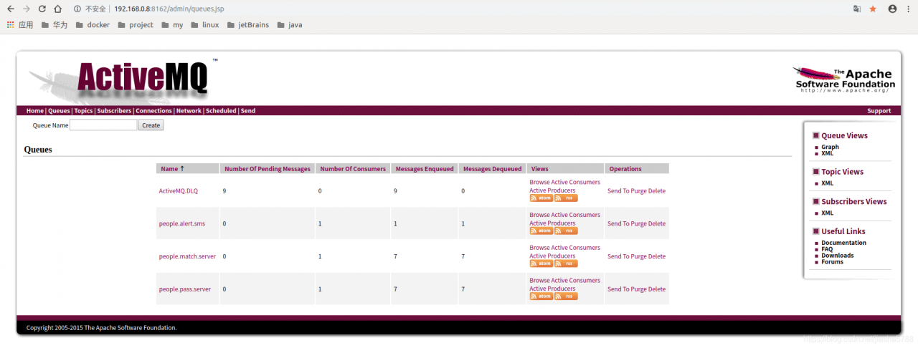
Task: Open the people.alert.sms queue link
Action: [x=182, y=224]
